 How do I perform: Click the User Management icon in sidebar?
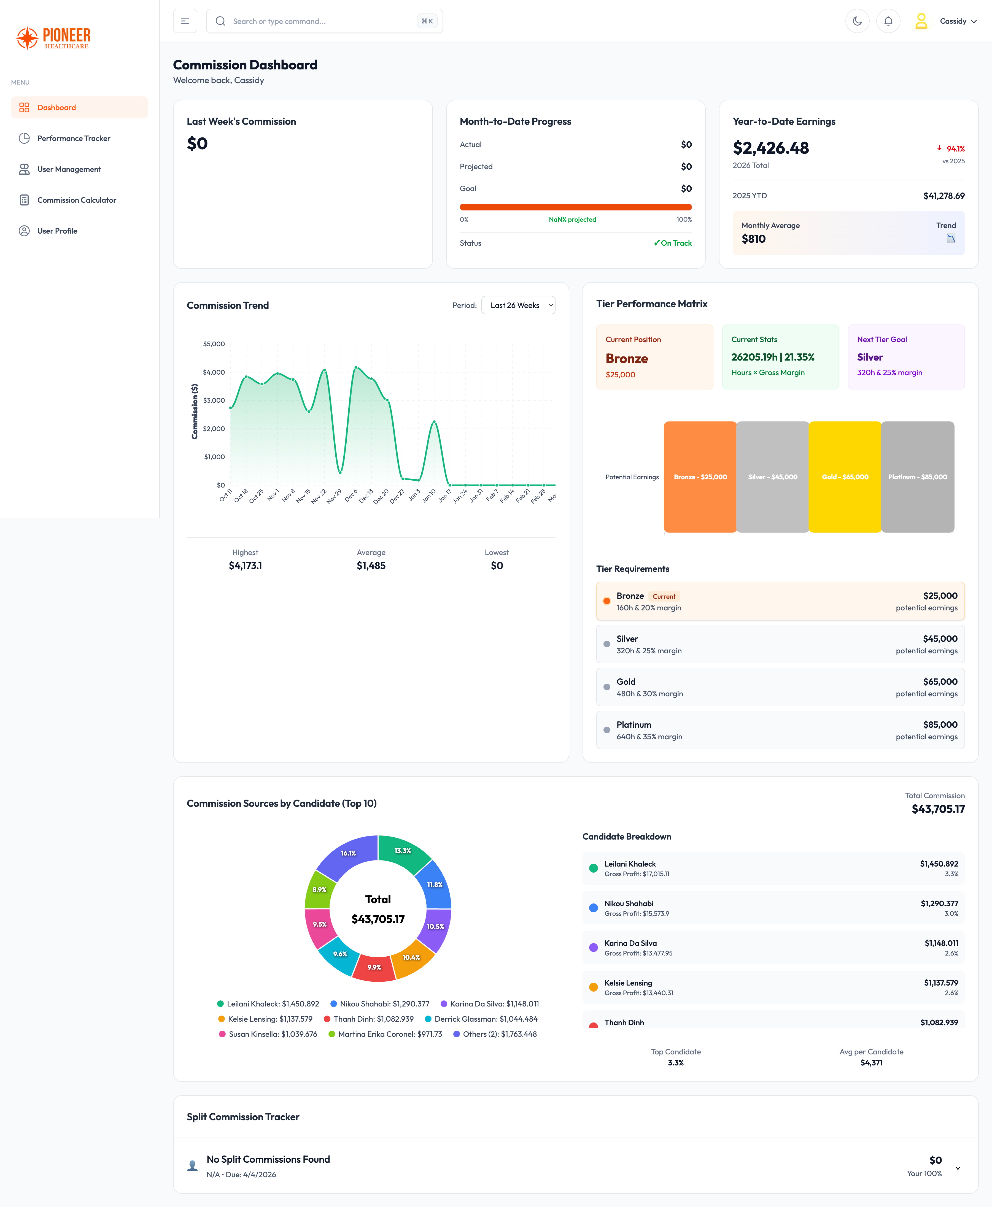tap(25, 169)
